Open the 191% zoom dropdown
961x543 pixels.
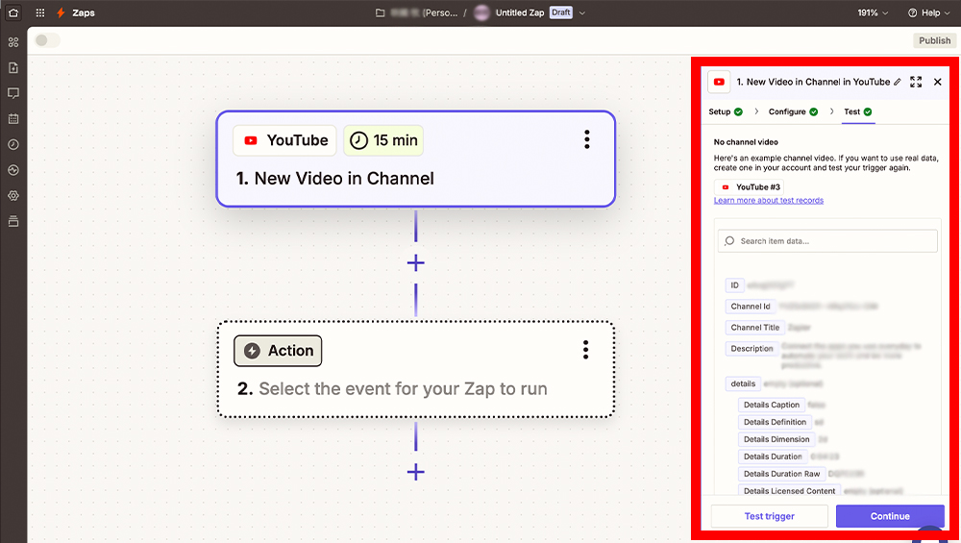click(873, 12)
